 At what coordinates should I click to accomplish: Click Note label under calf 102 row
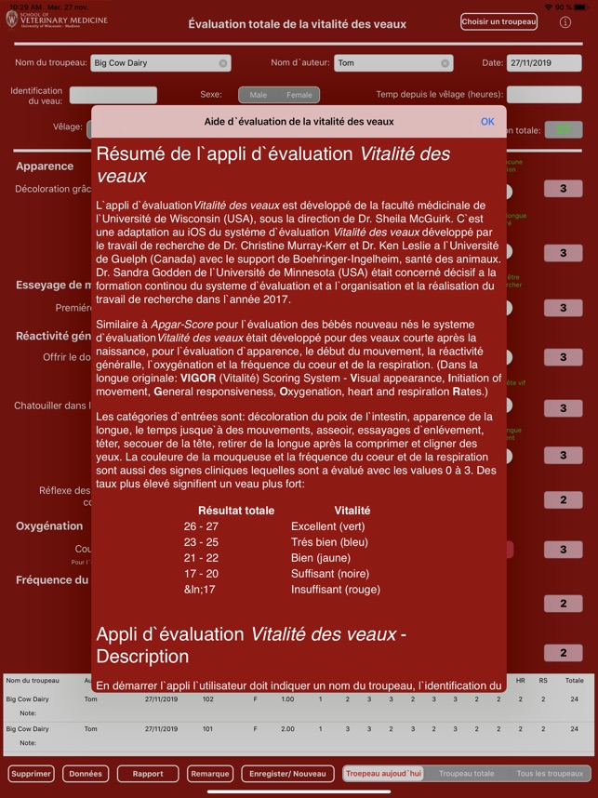pos(28,713)
